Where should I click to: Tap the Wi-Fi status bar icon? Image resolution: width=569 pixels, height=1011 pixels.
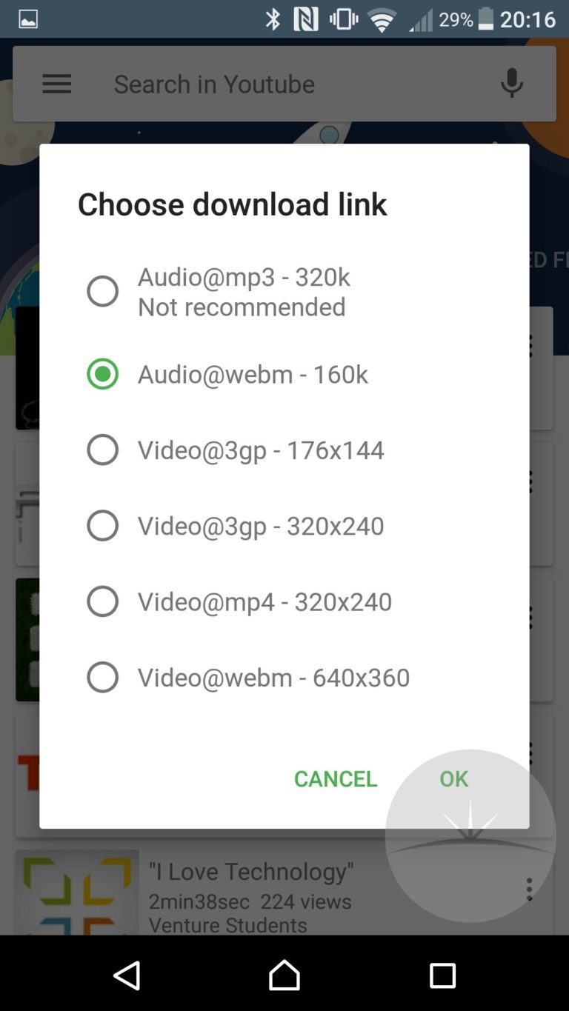coord(382,20)
